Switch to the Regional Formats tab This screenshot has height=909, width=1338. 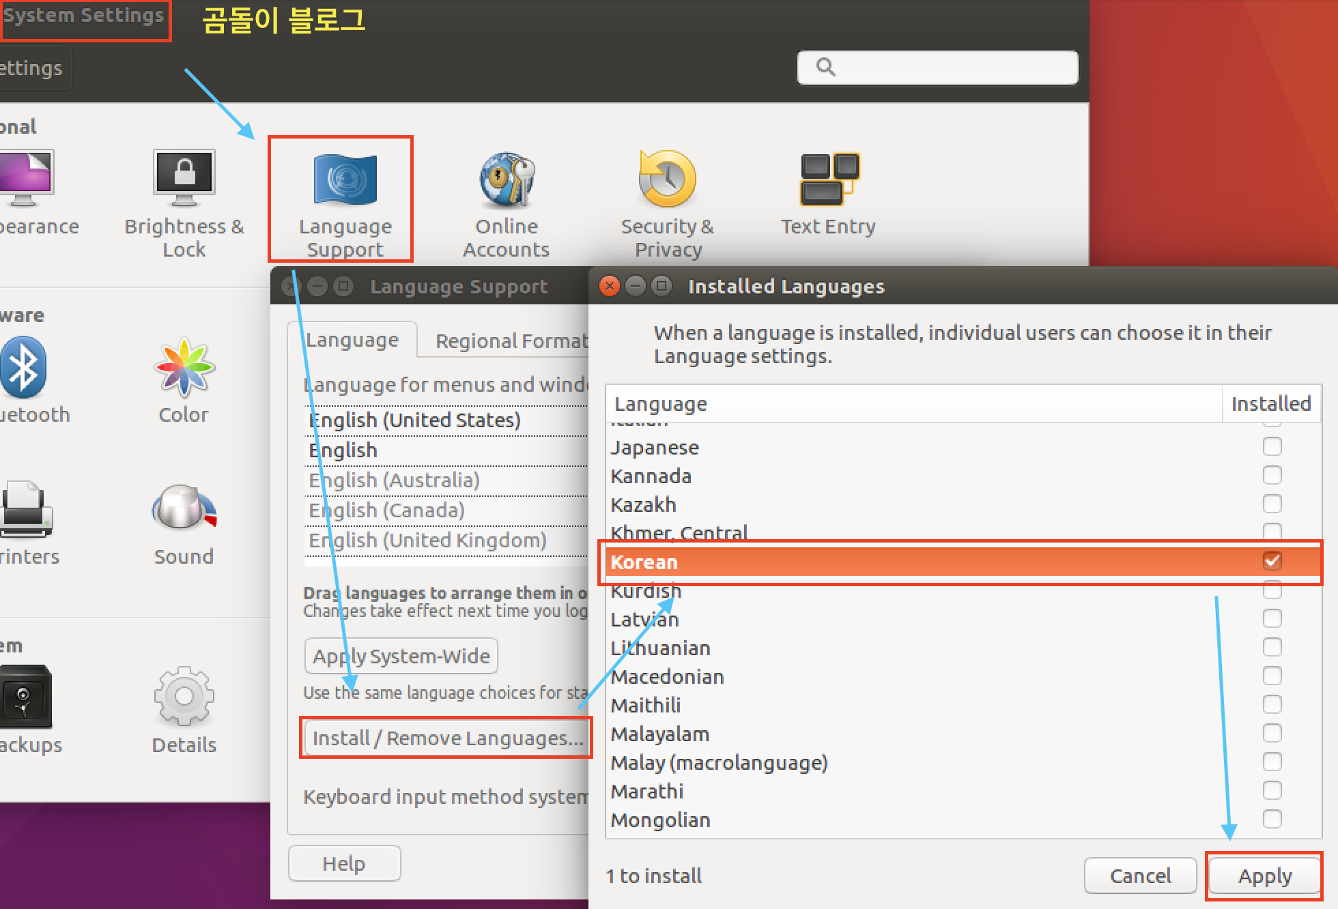tap(511, 341)
